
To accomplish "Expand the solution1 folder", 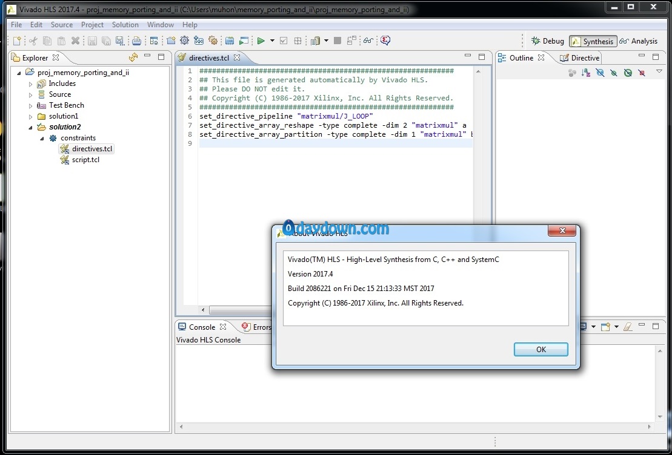I will pyautogui.click(x=30, y=116).
